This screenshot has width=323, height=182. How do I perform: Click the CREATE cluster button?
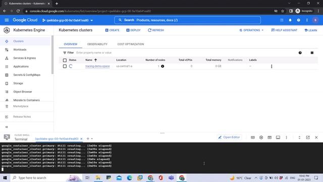(112, 30)
